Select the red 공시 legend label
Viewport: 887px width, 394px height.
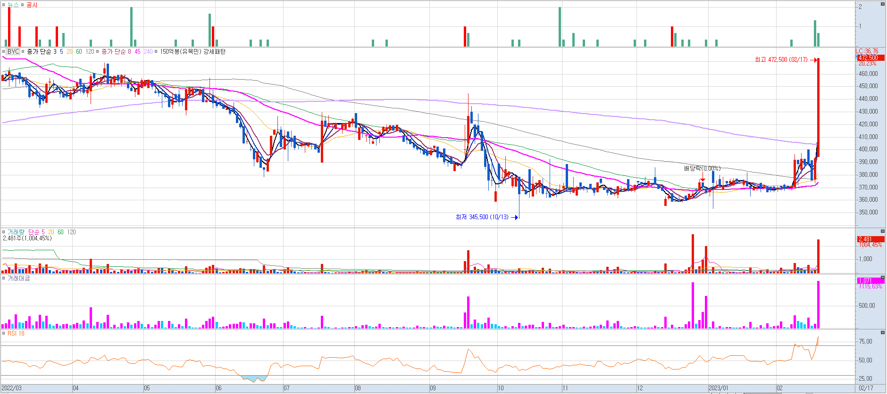[x=32, y=5]
